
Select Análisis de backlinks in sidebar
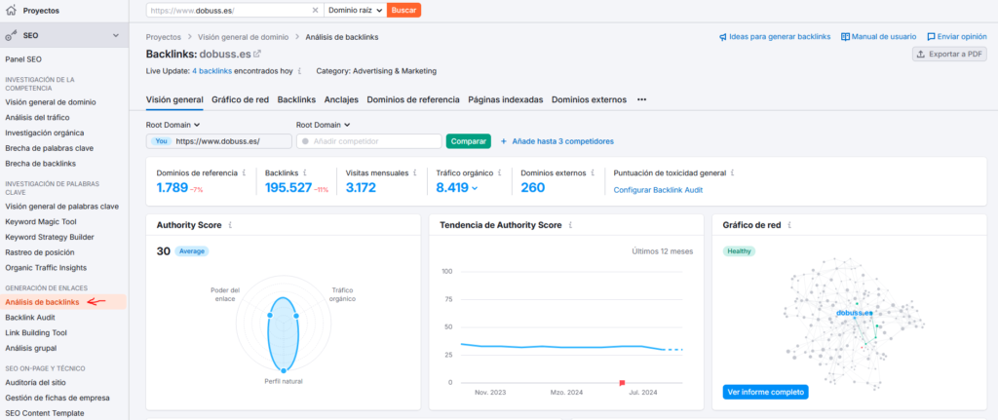[x=42, y=302]
